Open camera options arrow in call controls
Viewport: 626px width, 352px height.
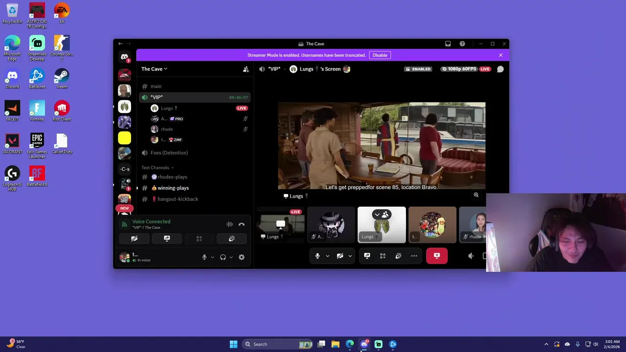(350, 256)
